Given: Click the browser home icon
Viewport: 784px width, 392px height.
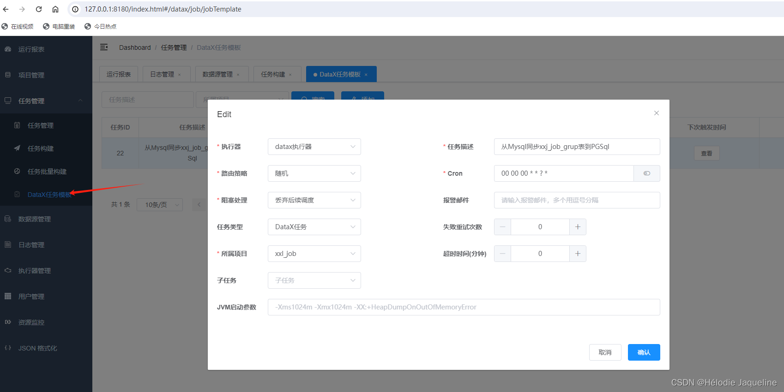Looking at the screenshot, I should coord(55,9).
